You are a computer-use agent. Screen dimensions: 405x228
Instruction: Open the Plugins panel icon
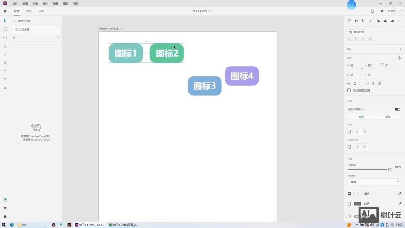pyautogui.click(x=5, y=217)
